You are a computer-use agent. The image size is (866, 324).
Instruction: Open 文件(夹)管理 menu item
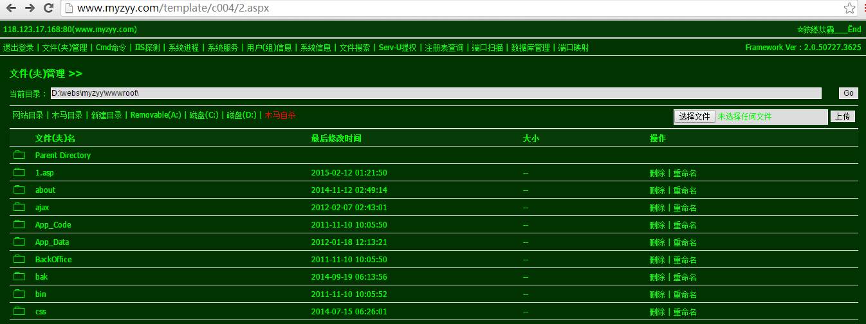pos(64,48)
